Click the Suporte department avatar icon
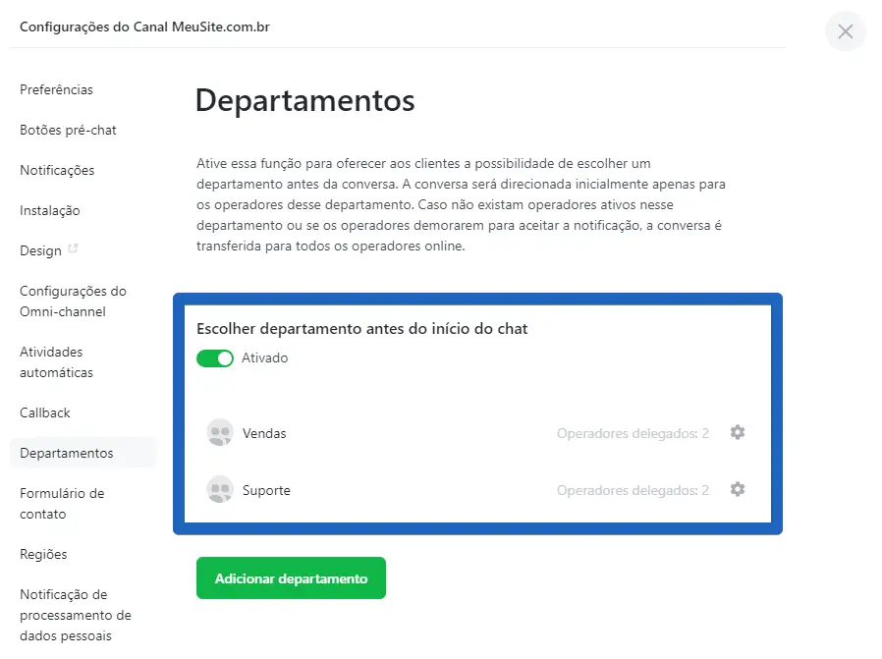The width and height of the screenshot is (882, 659). pyautogui.click(x=220, y=489)
